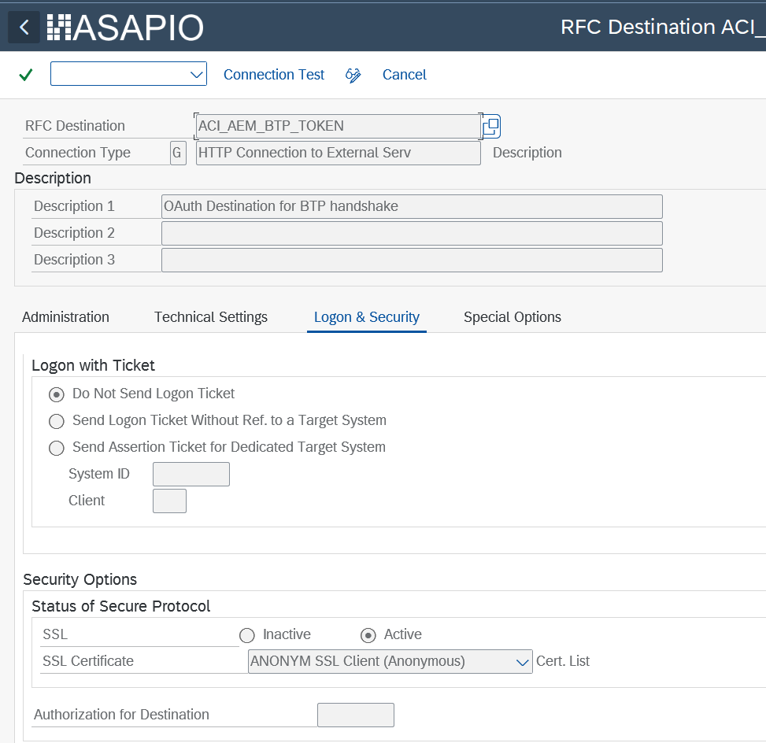Screen dimensions: 766x743
Task: Go back with the header arrow
Action: tap(24, 28)
